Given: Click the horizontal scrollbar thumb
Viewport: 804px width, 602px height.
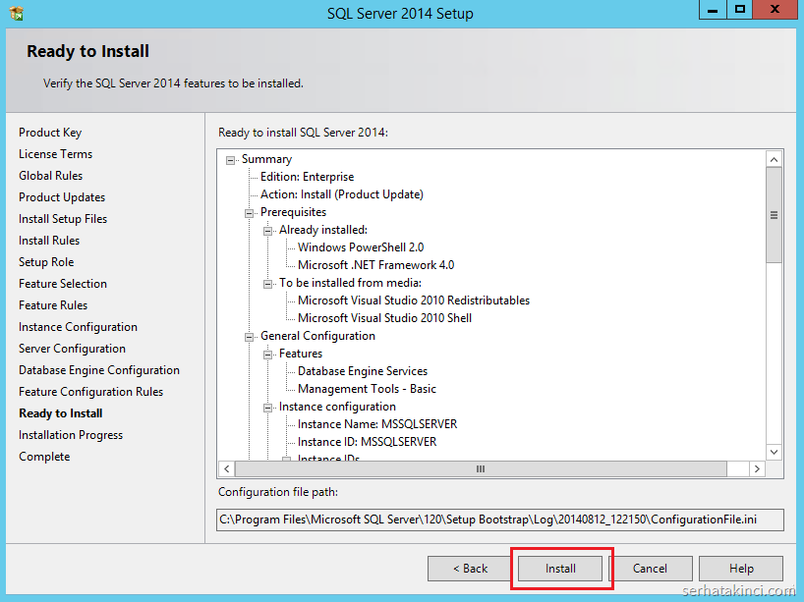Looking at the screenshot, I should click(x=481, y=469).
